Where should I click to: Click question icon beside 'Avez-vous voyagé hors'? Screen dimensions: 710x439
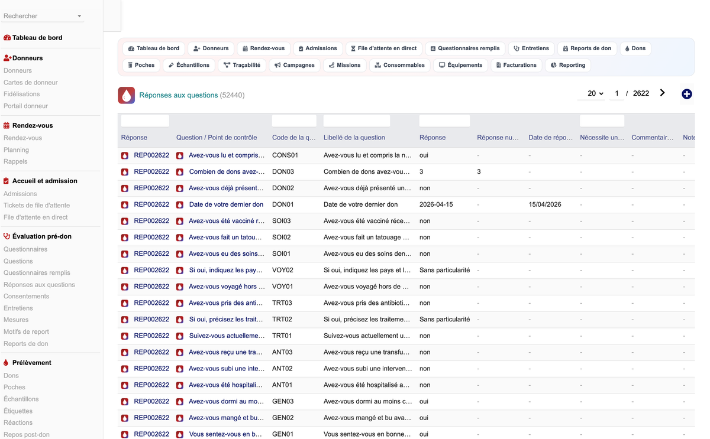click(x=180, y=287)
